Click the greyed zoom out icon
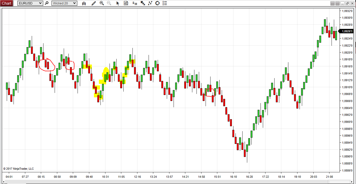Image resolution: width=356 pixels, height=184 pixels. (109, 3)
